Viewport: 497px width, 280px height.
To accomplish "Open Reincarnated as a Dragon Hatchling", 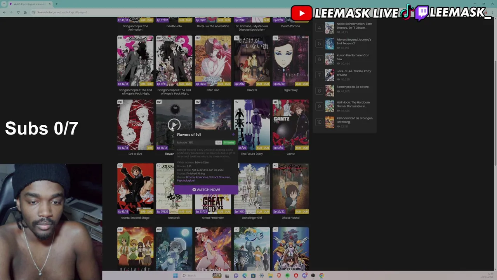I will point(355,120).
